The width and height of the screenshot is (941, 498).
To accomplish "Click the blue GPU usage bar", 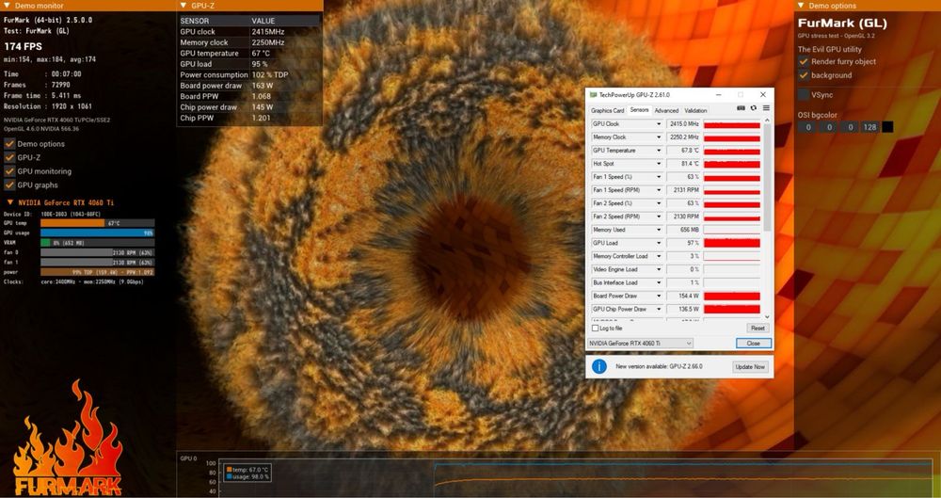I will 97,233.
